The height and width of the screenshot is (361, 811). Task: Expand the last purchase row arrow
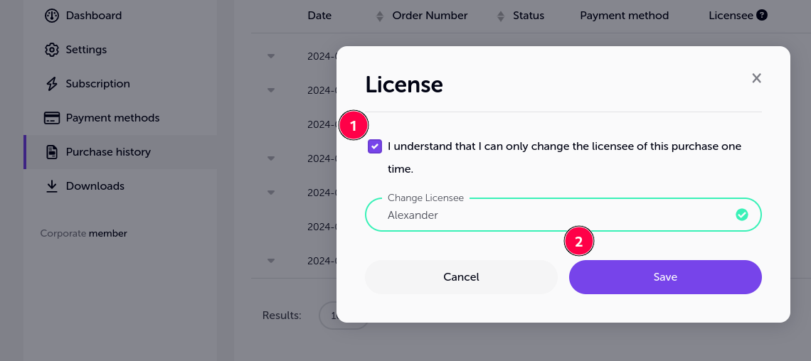tap(270, 261)
